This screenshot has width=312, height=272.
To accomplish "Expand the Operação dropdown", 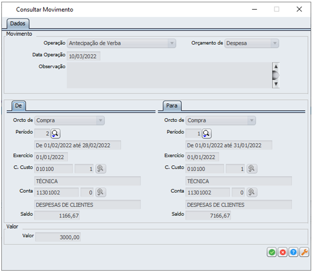I will (x=172, y=43).
